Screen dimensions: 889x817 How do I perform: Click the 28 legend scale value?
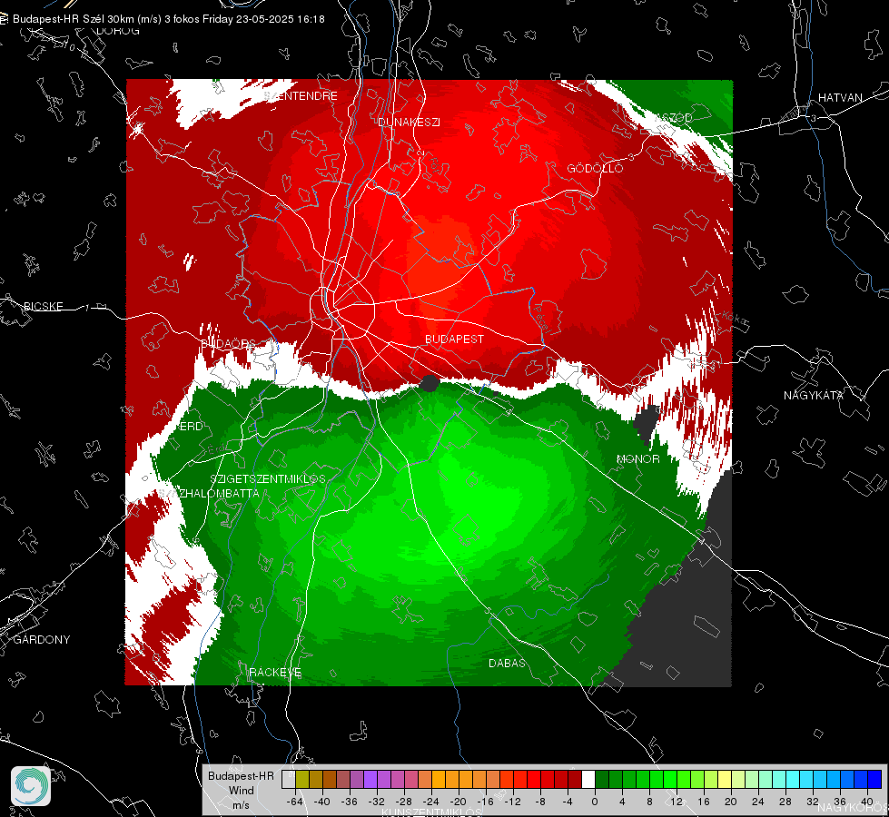point(785,802)
